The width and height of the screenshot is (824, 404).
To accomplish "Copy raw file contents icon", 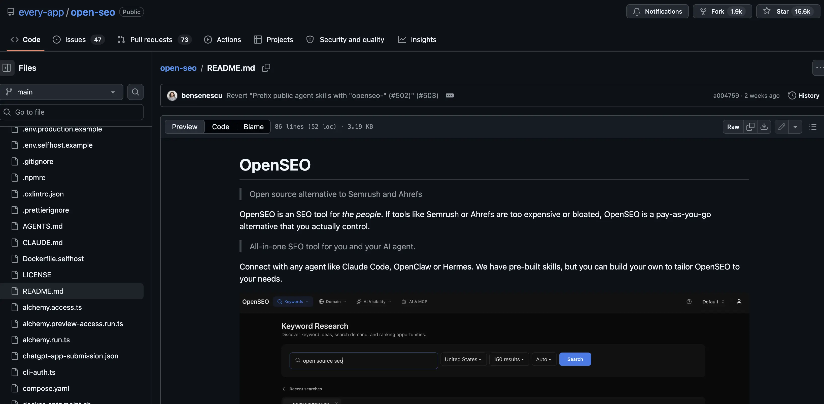I will (x=750, y=127).
